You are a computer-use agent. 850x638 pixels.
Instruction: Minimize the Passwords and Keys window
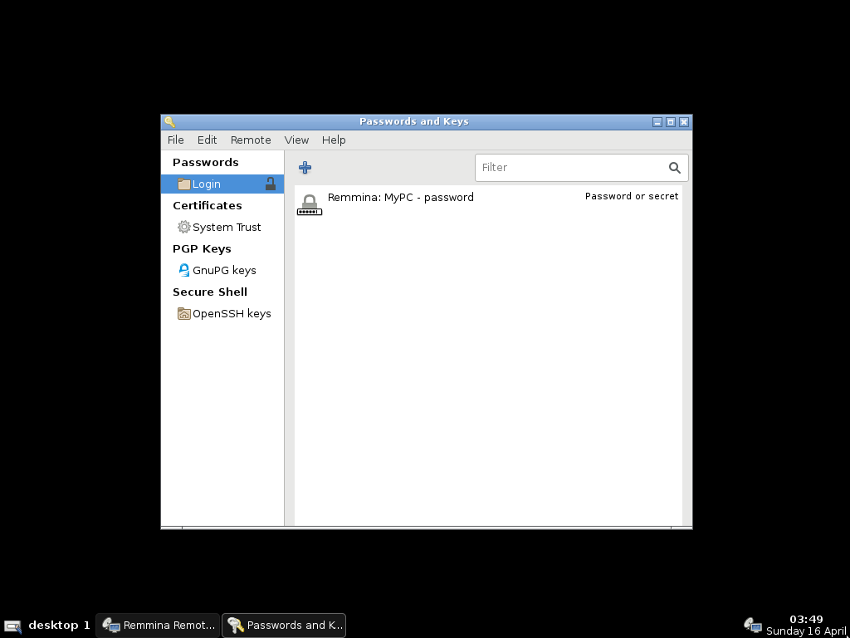point(657,122)
